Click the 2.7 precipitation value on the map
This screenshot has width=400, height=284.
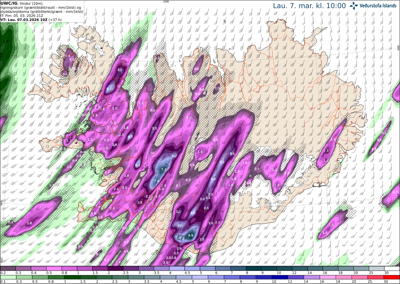point(69,141)
